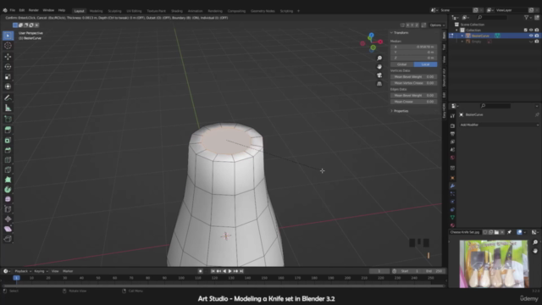Select the Annotate tool

(8, 98)
